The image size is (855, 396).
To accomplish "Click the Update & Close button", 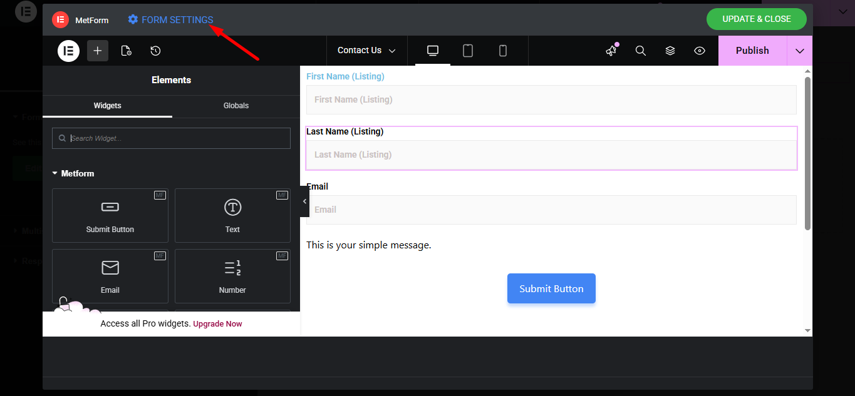I will [756, 19].
